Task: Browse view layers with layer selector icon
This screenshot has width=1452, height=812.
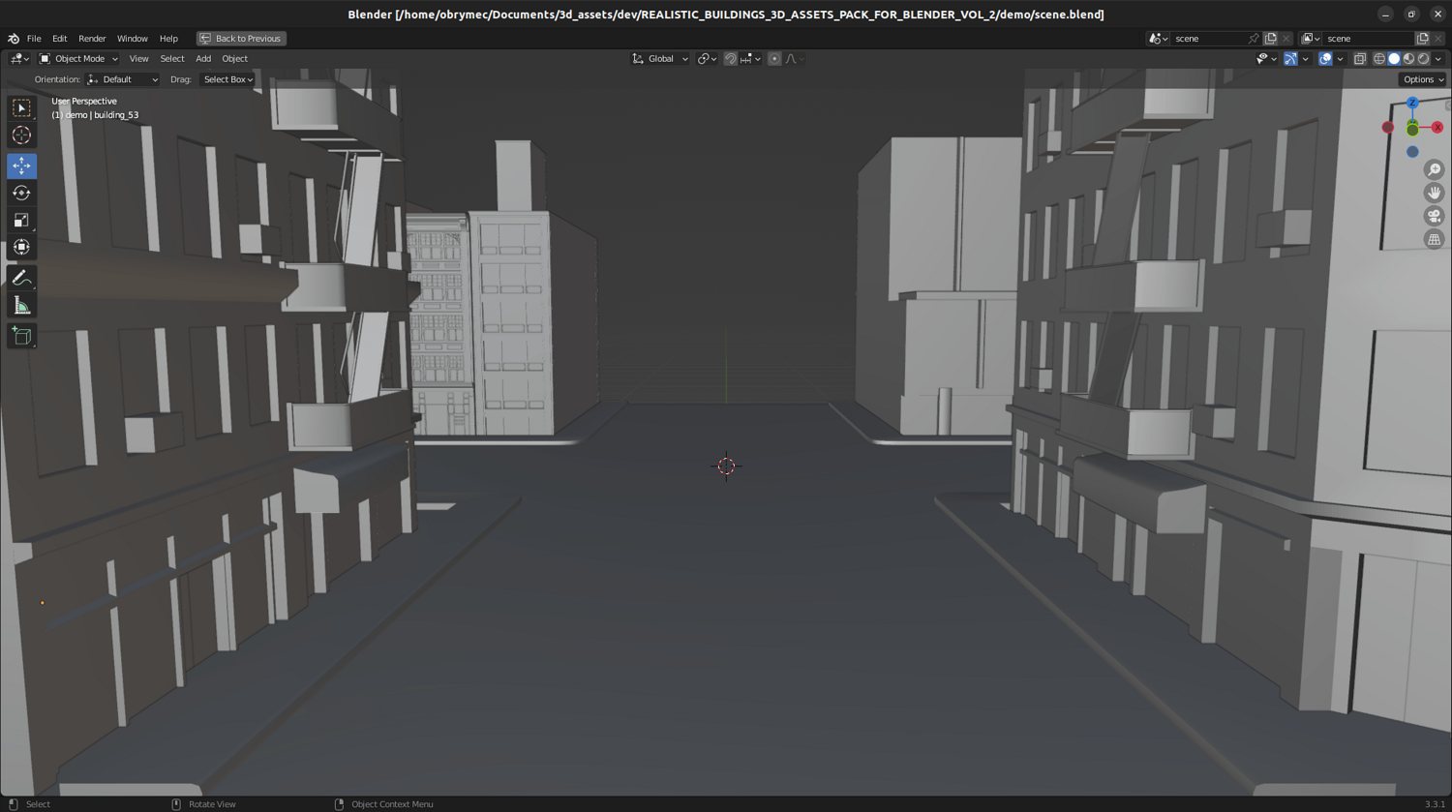Action: pos(1311,39)
